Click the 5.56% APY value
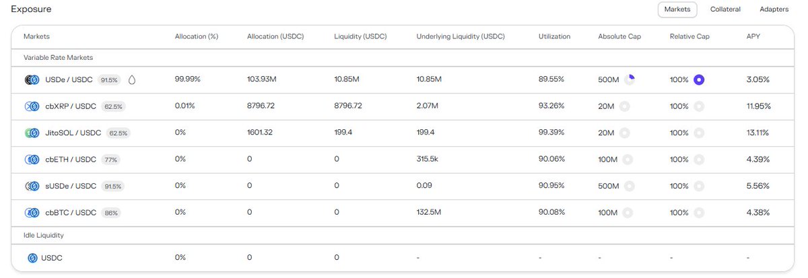 coord(758,186)
